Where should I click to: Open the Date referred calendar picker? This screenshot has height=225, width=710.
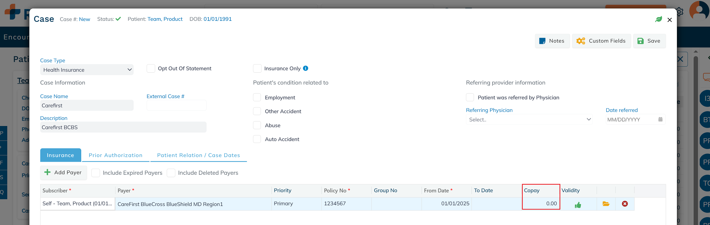[x=660, y=120]
